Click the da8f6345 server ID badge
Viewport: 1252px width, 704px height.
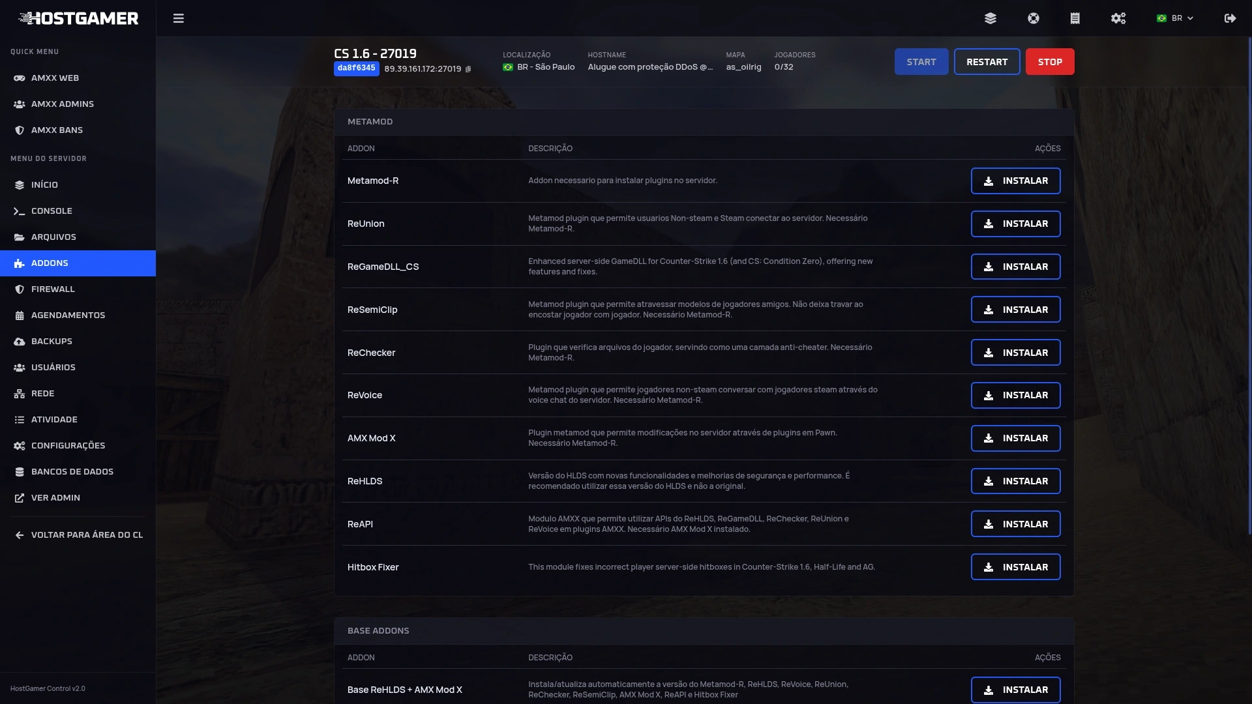pos(356,68)
